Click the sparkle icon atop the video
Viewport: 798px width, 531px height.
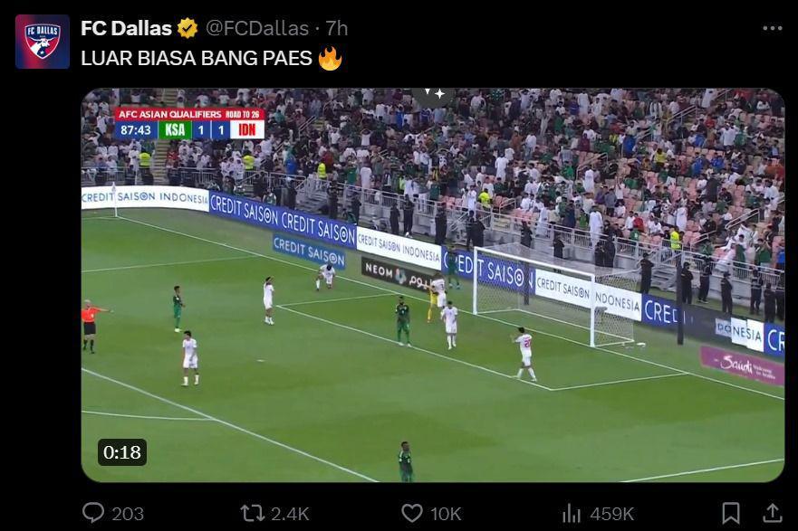[x=434, y=94]
